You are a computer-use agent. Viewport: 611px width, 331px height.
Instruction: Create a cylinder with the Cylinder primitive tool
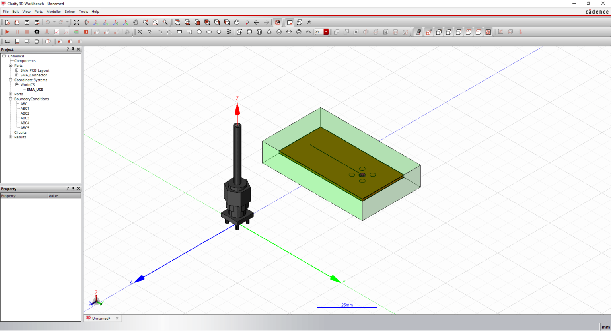coord(249,32)
